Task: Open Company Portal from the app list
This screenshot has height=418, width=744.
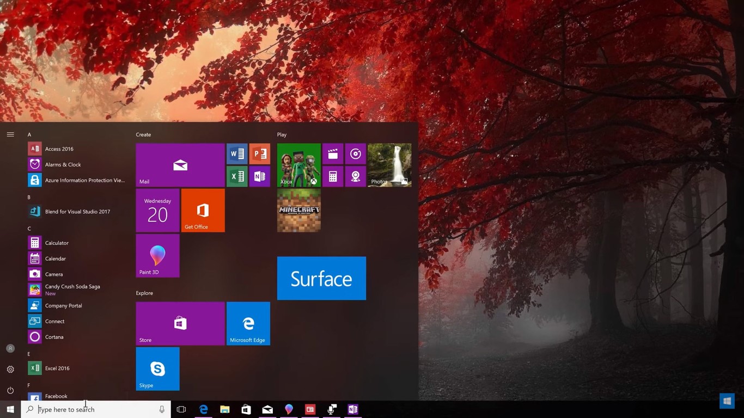Action: point(76,305)
